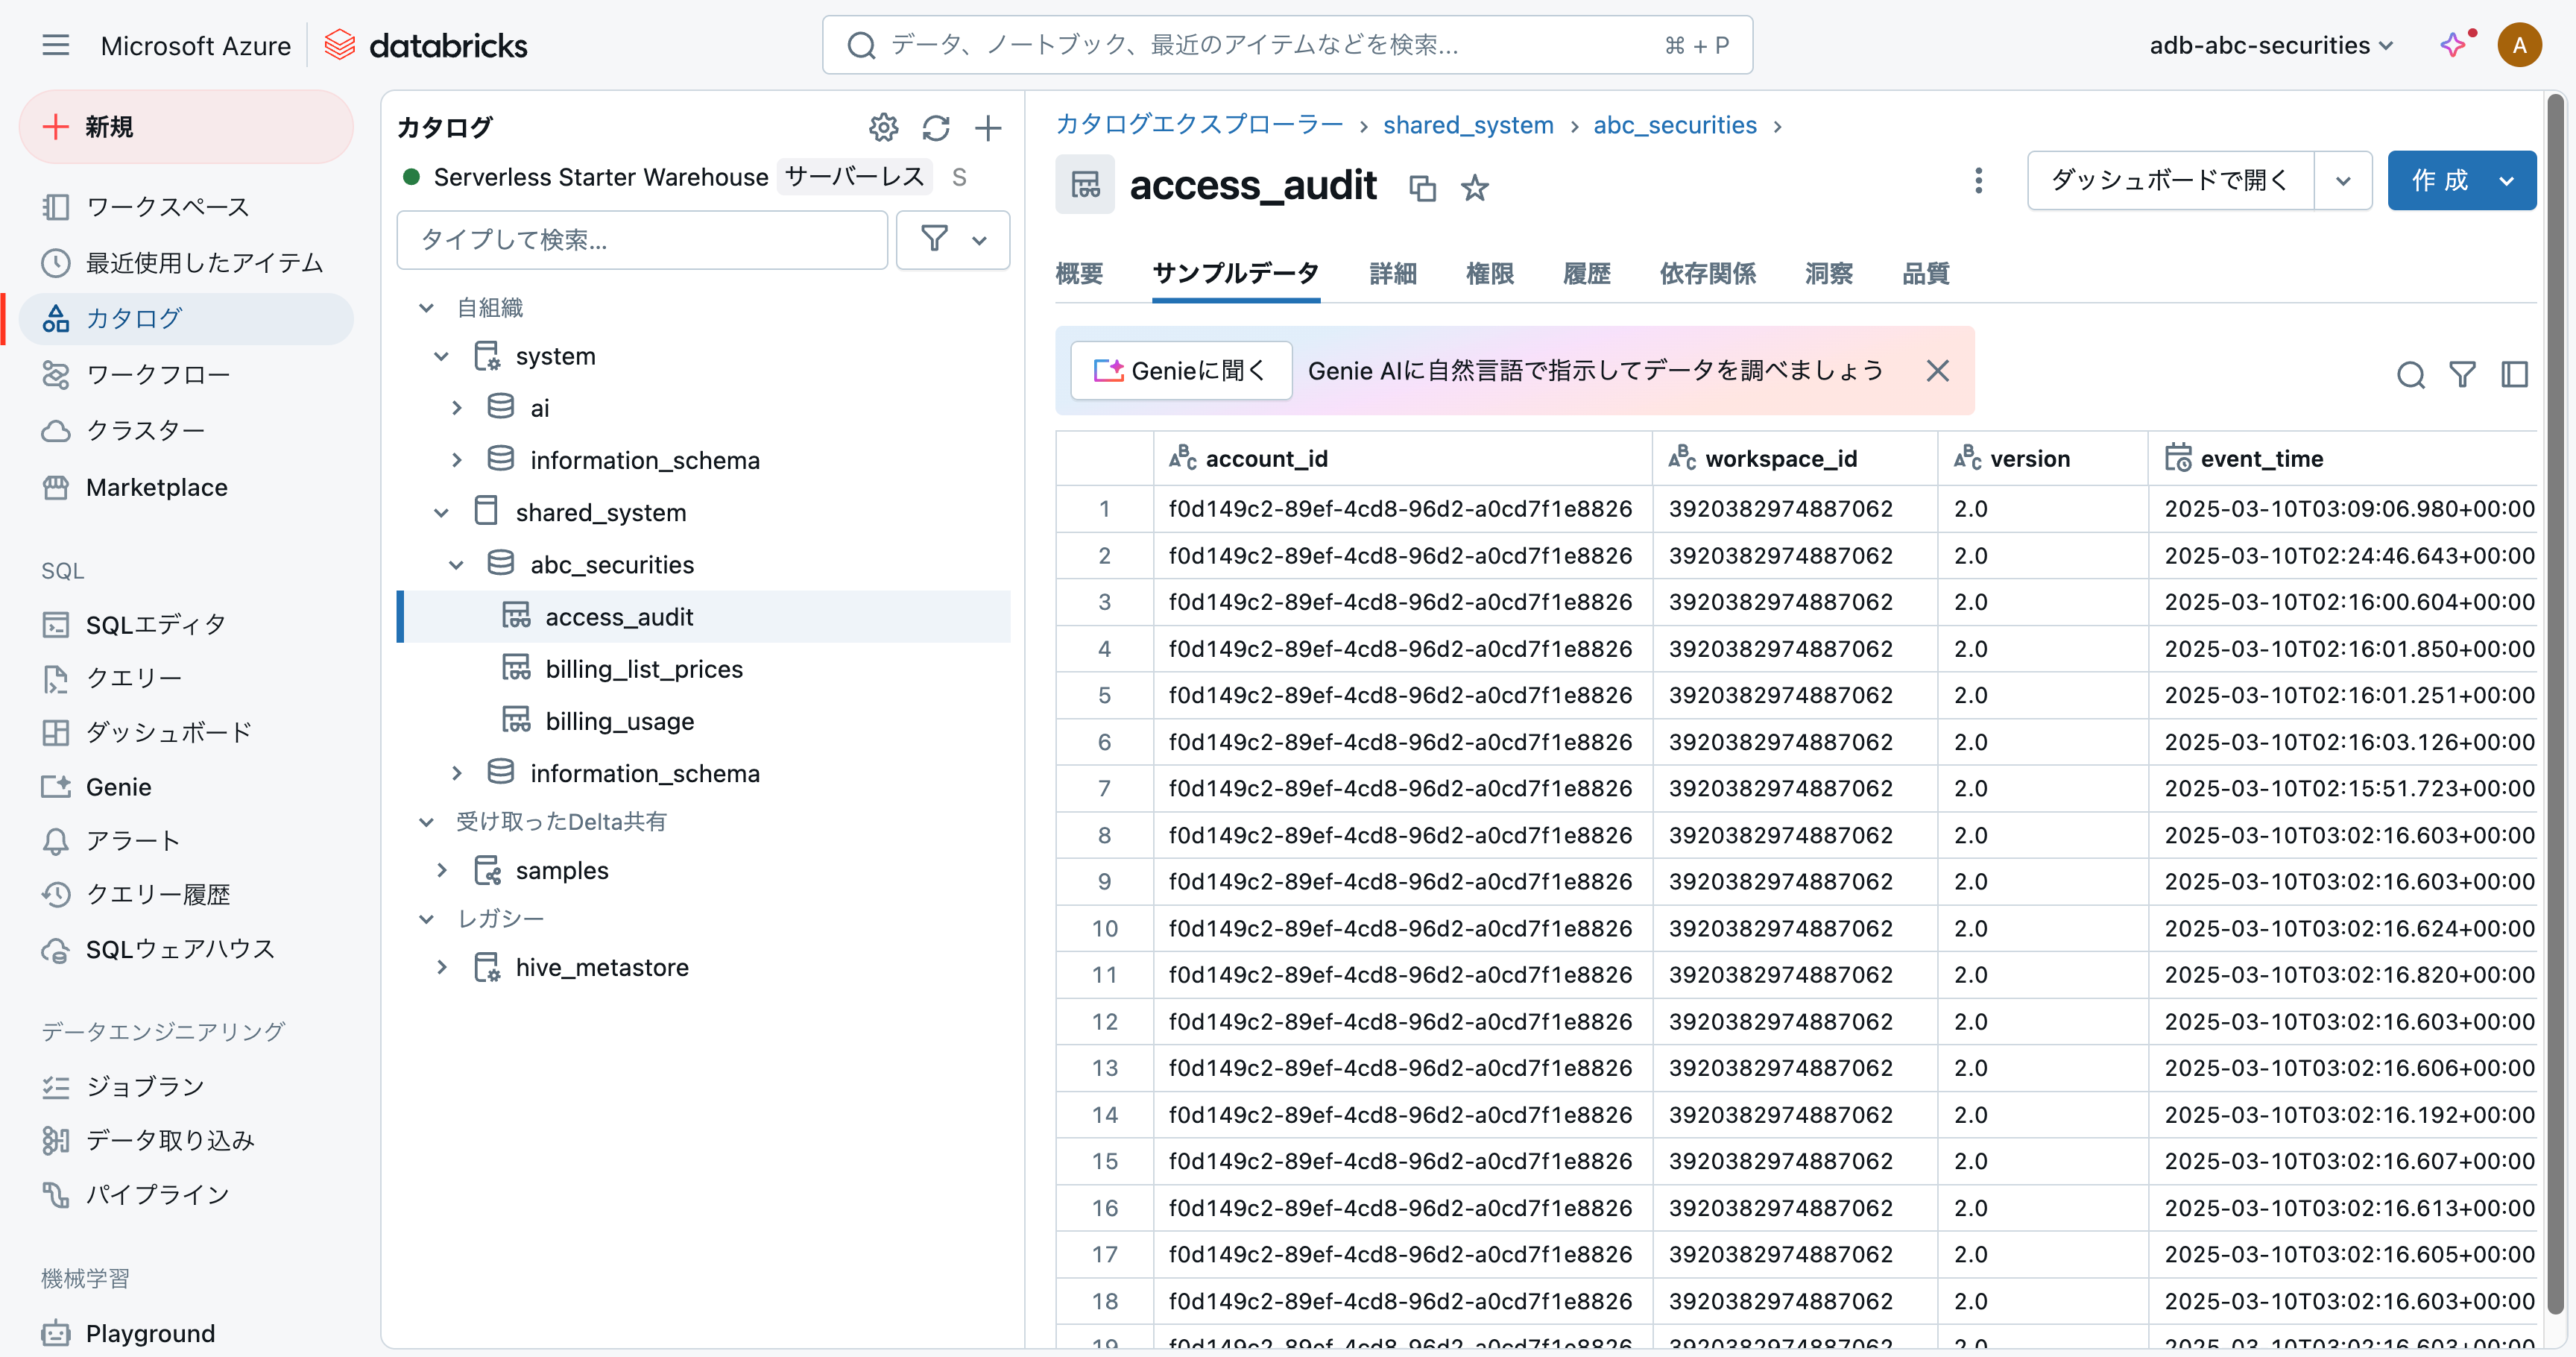Dismiss the Genie AI banner

coord(1937,371)
